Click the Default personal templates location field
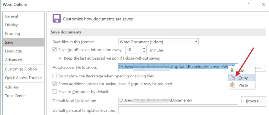Screen dimensions: 269x115 click(x=192, y=110)
